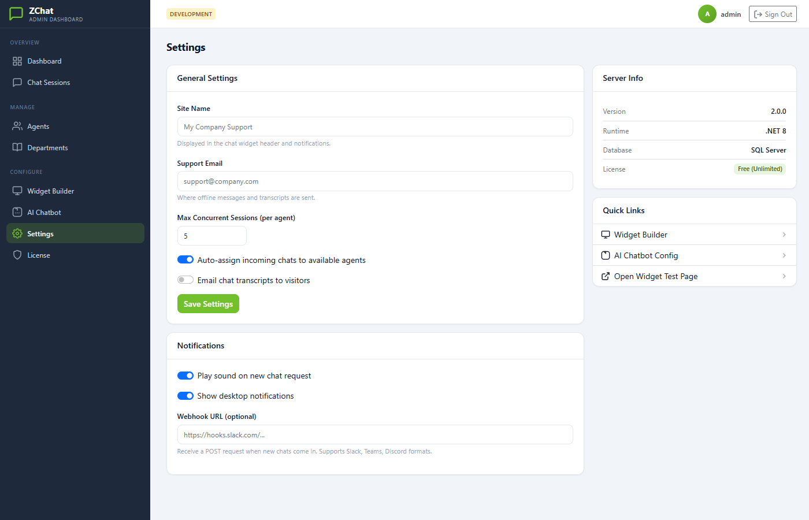Select the Dashboard grid icon
Viewport: 809px width, 520px height.
tap(17, 61)
